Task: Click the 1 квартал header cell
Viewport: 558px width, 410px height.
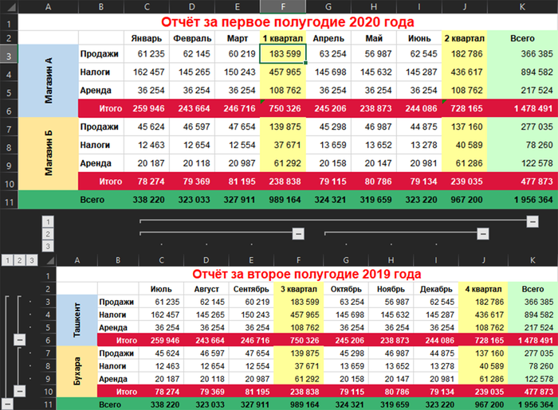Action: click(x=282, y=38)
